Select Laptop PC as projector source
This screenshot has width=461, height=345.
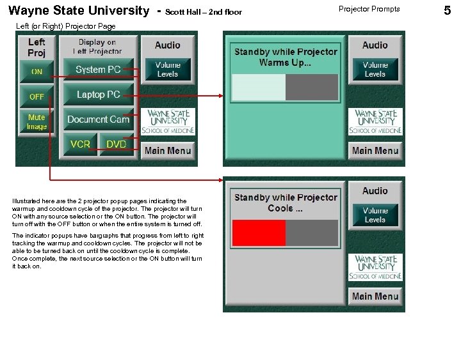coord(99,94)
